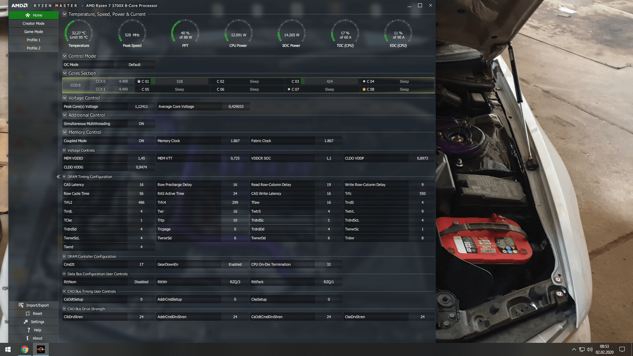Click the gold star on core C 08
Viewport: 633px width, 356px height.
click(x=364, y=89)
